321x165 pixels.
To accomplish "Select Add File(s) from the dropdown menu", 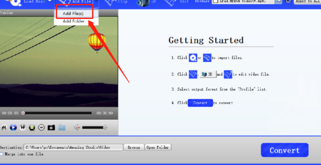I will click(73, 13).
